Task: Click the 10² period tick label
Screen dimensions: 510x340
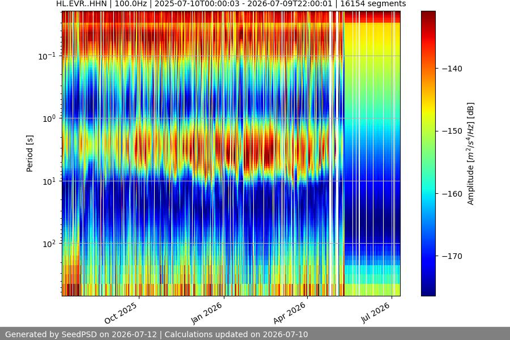Action: tap(49, 244)
